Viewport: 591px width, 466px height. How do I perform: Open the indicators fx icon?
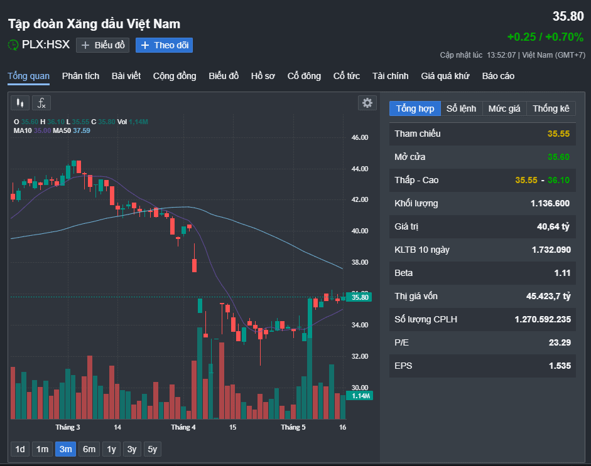(x=41, y=103)
